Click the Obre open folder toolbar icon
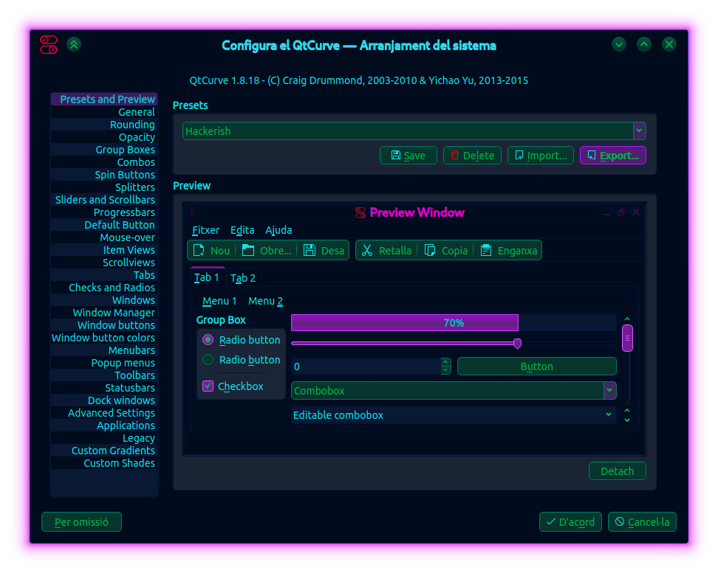The image size is (718, 573). click(x=248, y=250)
